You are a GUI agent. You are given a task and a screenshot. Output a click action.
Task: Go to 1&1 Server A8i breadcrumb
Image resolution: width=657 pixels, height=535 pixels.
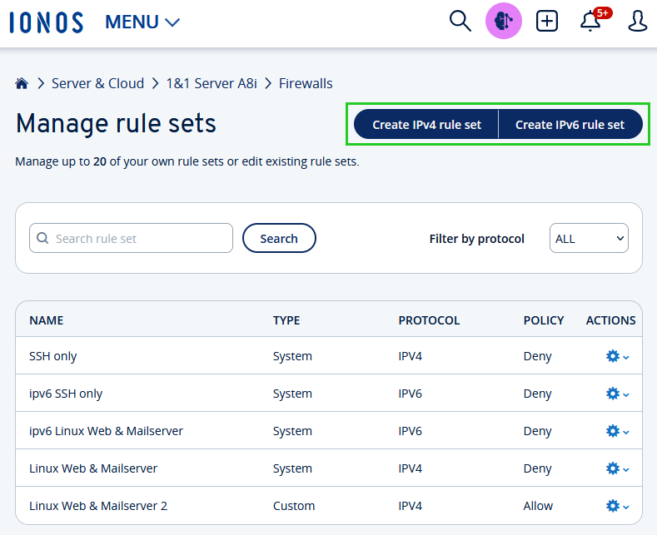point(212,83)
